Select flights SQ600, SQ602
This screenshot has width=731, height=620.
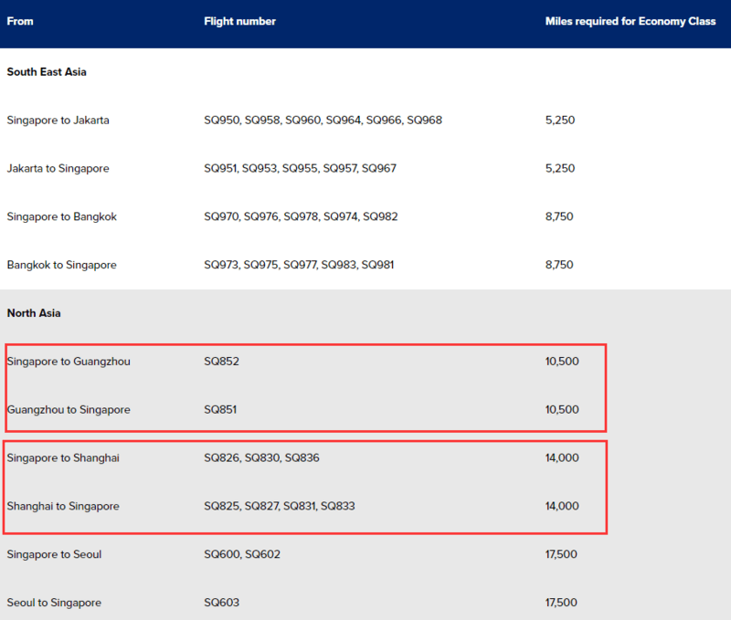242,554
